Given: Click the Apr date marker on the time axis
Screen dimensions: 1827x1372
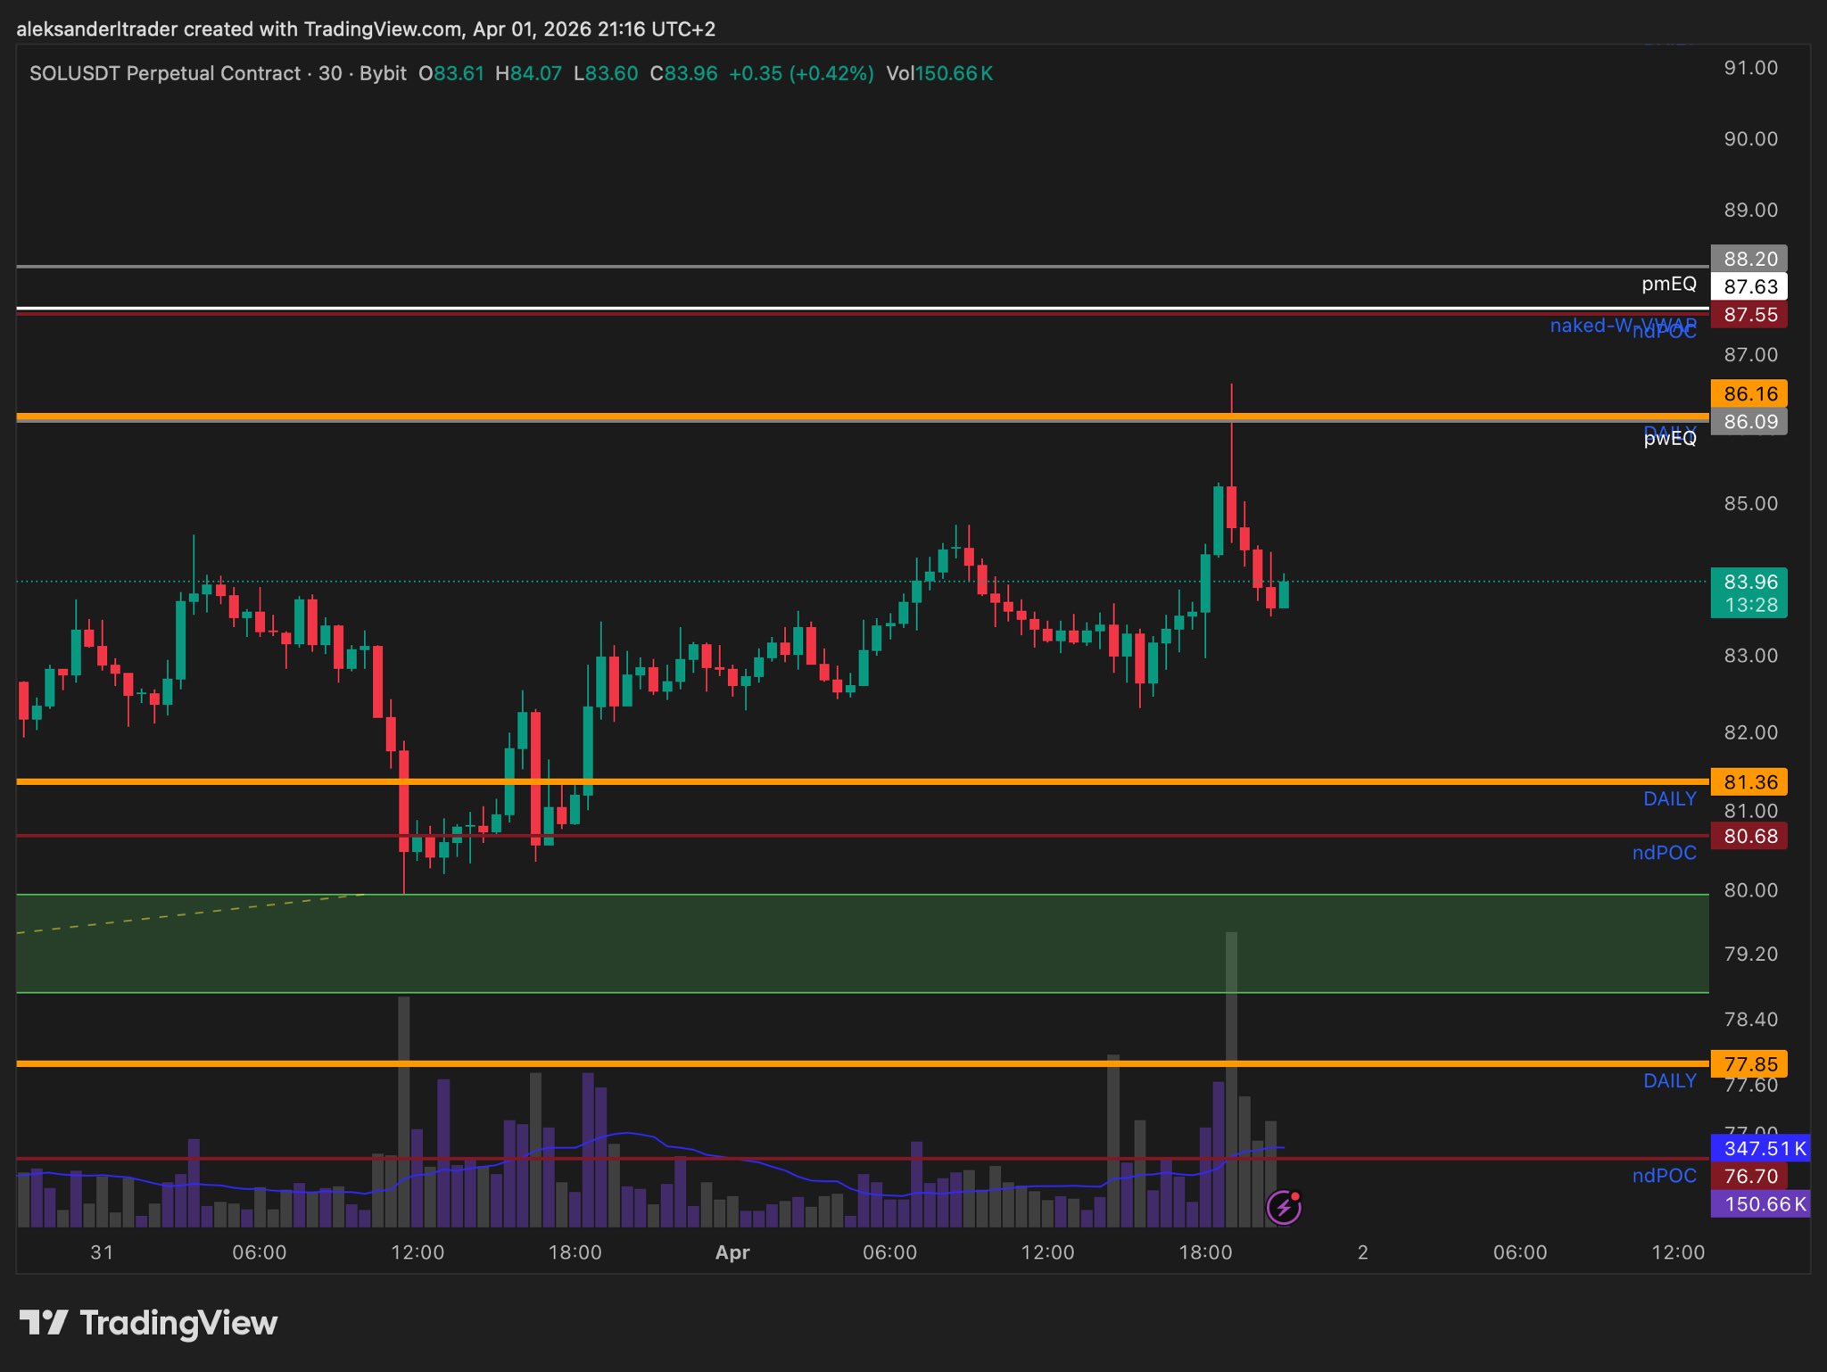Looking at the screenshot, I should [732, 1252].
